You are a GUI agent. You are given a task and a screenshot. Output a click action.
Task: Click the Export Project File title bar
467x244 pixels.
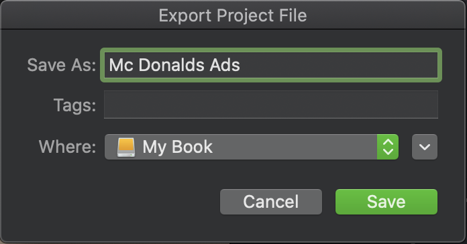[233, 15]
